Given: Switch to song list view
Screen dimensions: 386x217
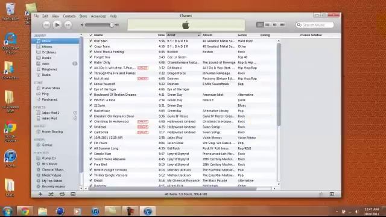Looking at the screenshot, I should click(x=260, y=25).
